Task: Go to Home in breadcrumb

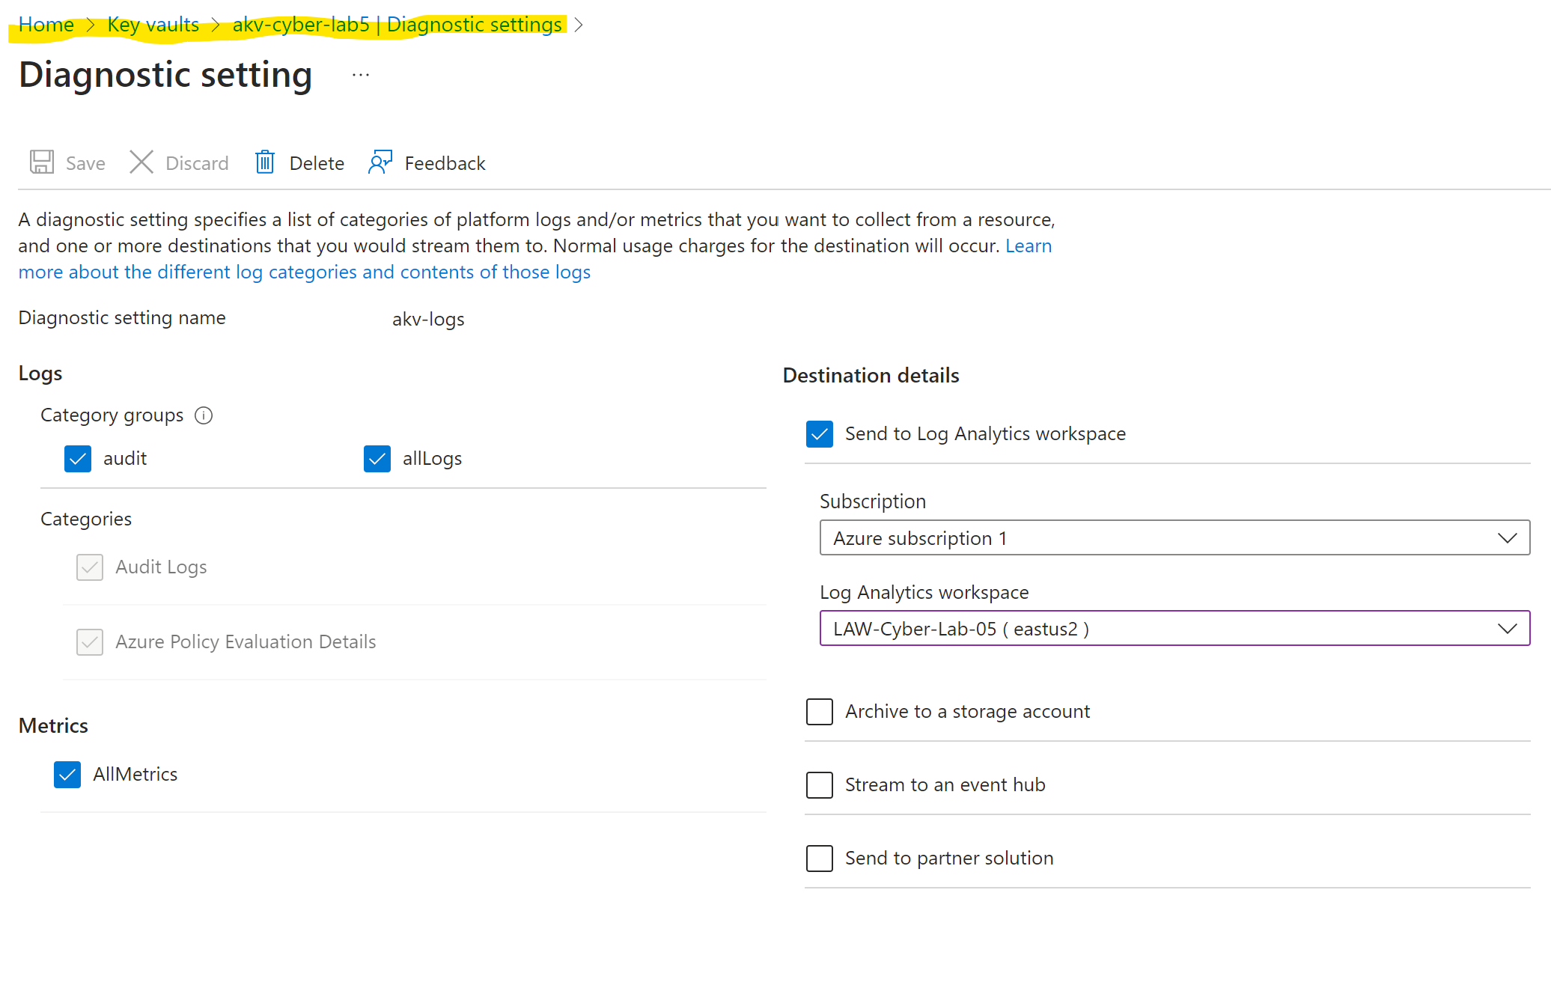Action: coord(46,25)
